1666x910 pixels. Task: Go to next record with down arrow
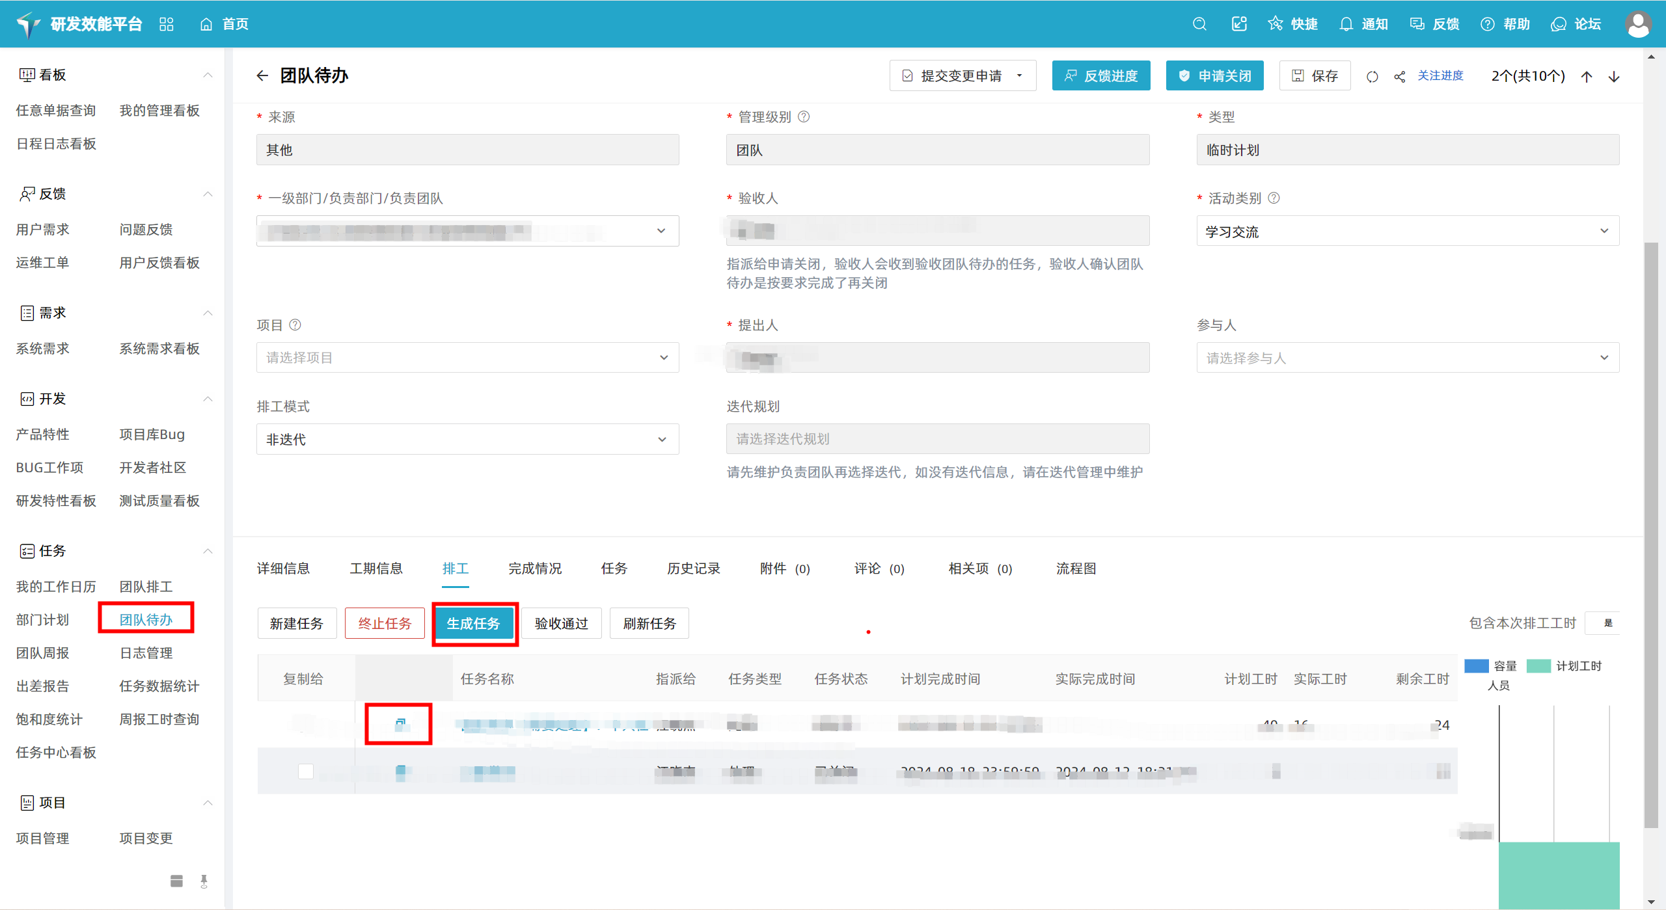(1614, 77)
